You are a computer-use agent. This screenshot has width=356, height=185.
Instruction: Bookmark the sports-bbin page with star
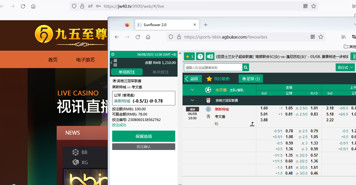[x=321, y=37]
